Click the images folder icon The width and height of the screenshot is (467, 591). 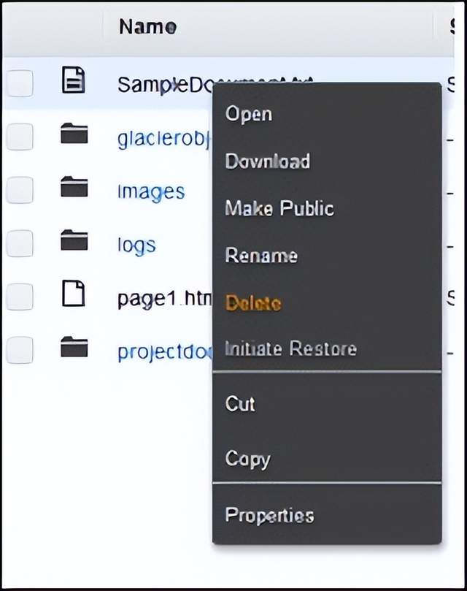(74, 188)
